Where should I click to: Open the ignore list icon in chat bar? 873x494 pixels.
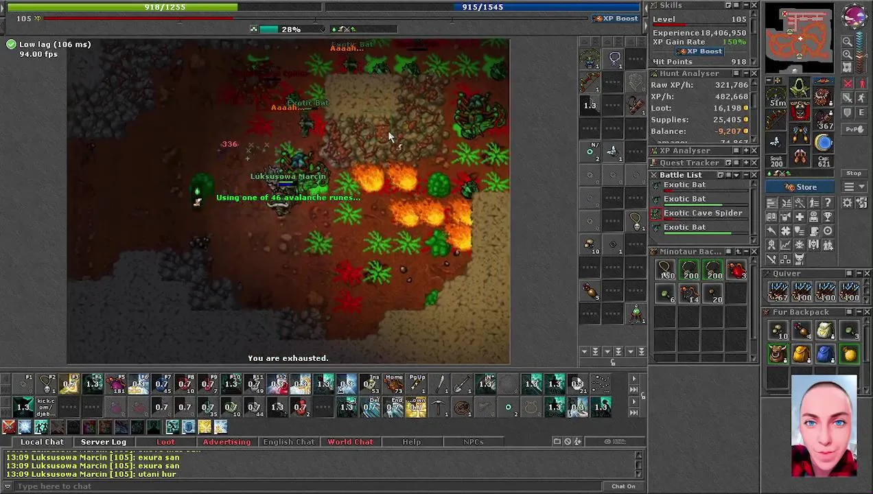pyautogui.click(x=568, y=441)
